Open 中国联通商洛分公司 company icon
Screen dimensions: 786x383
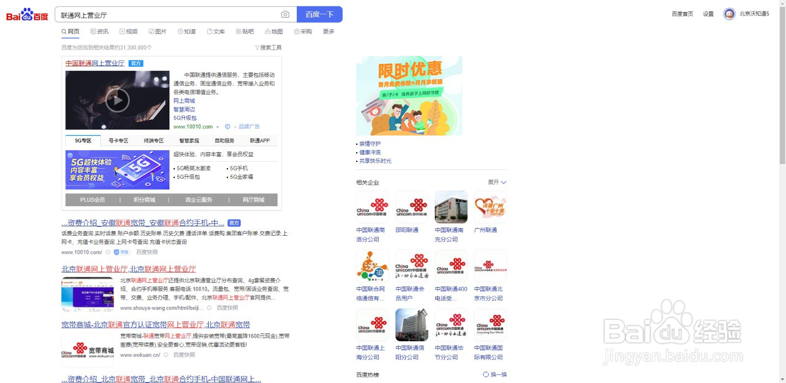click(x=372, y=207)
